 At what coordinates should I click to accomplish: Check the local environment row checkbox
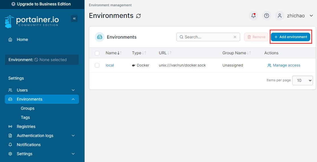(x=97, y=65)
